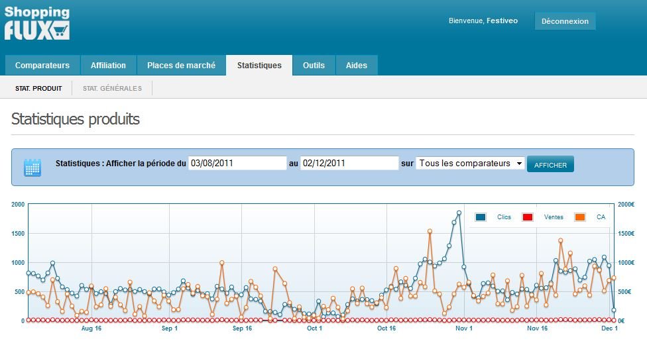Switch to the Affiliation tab

point(108,66)
